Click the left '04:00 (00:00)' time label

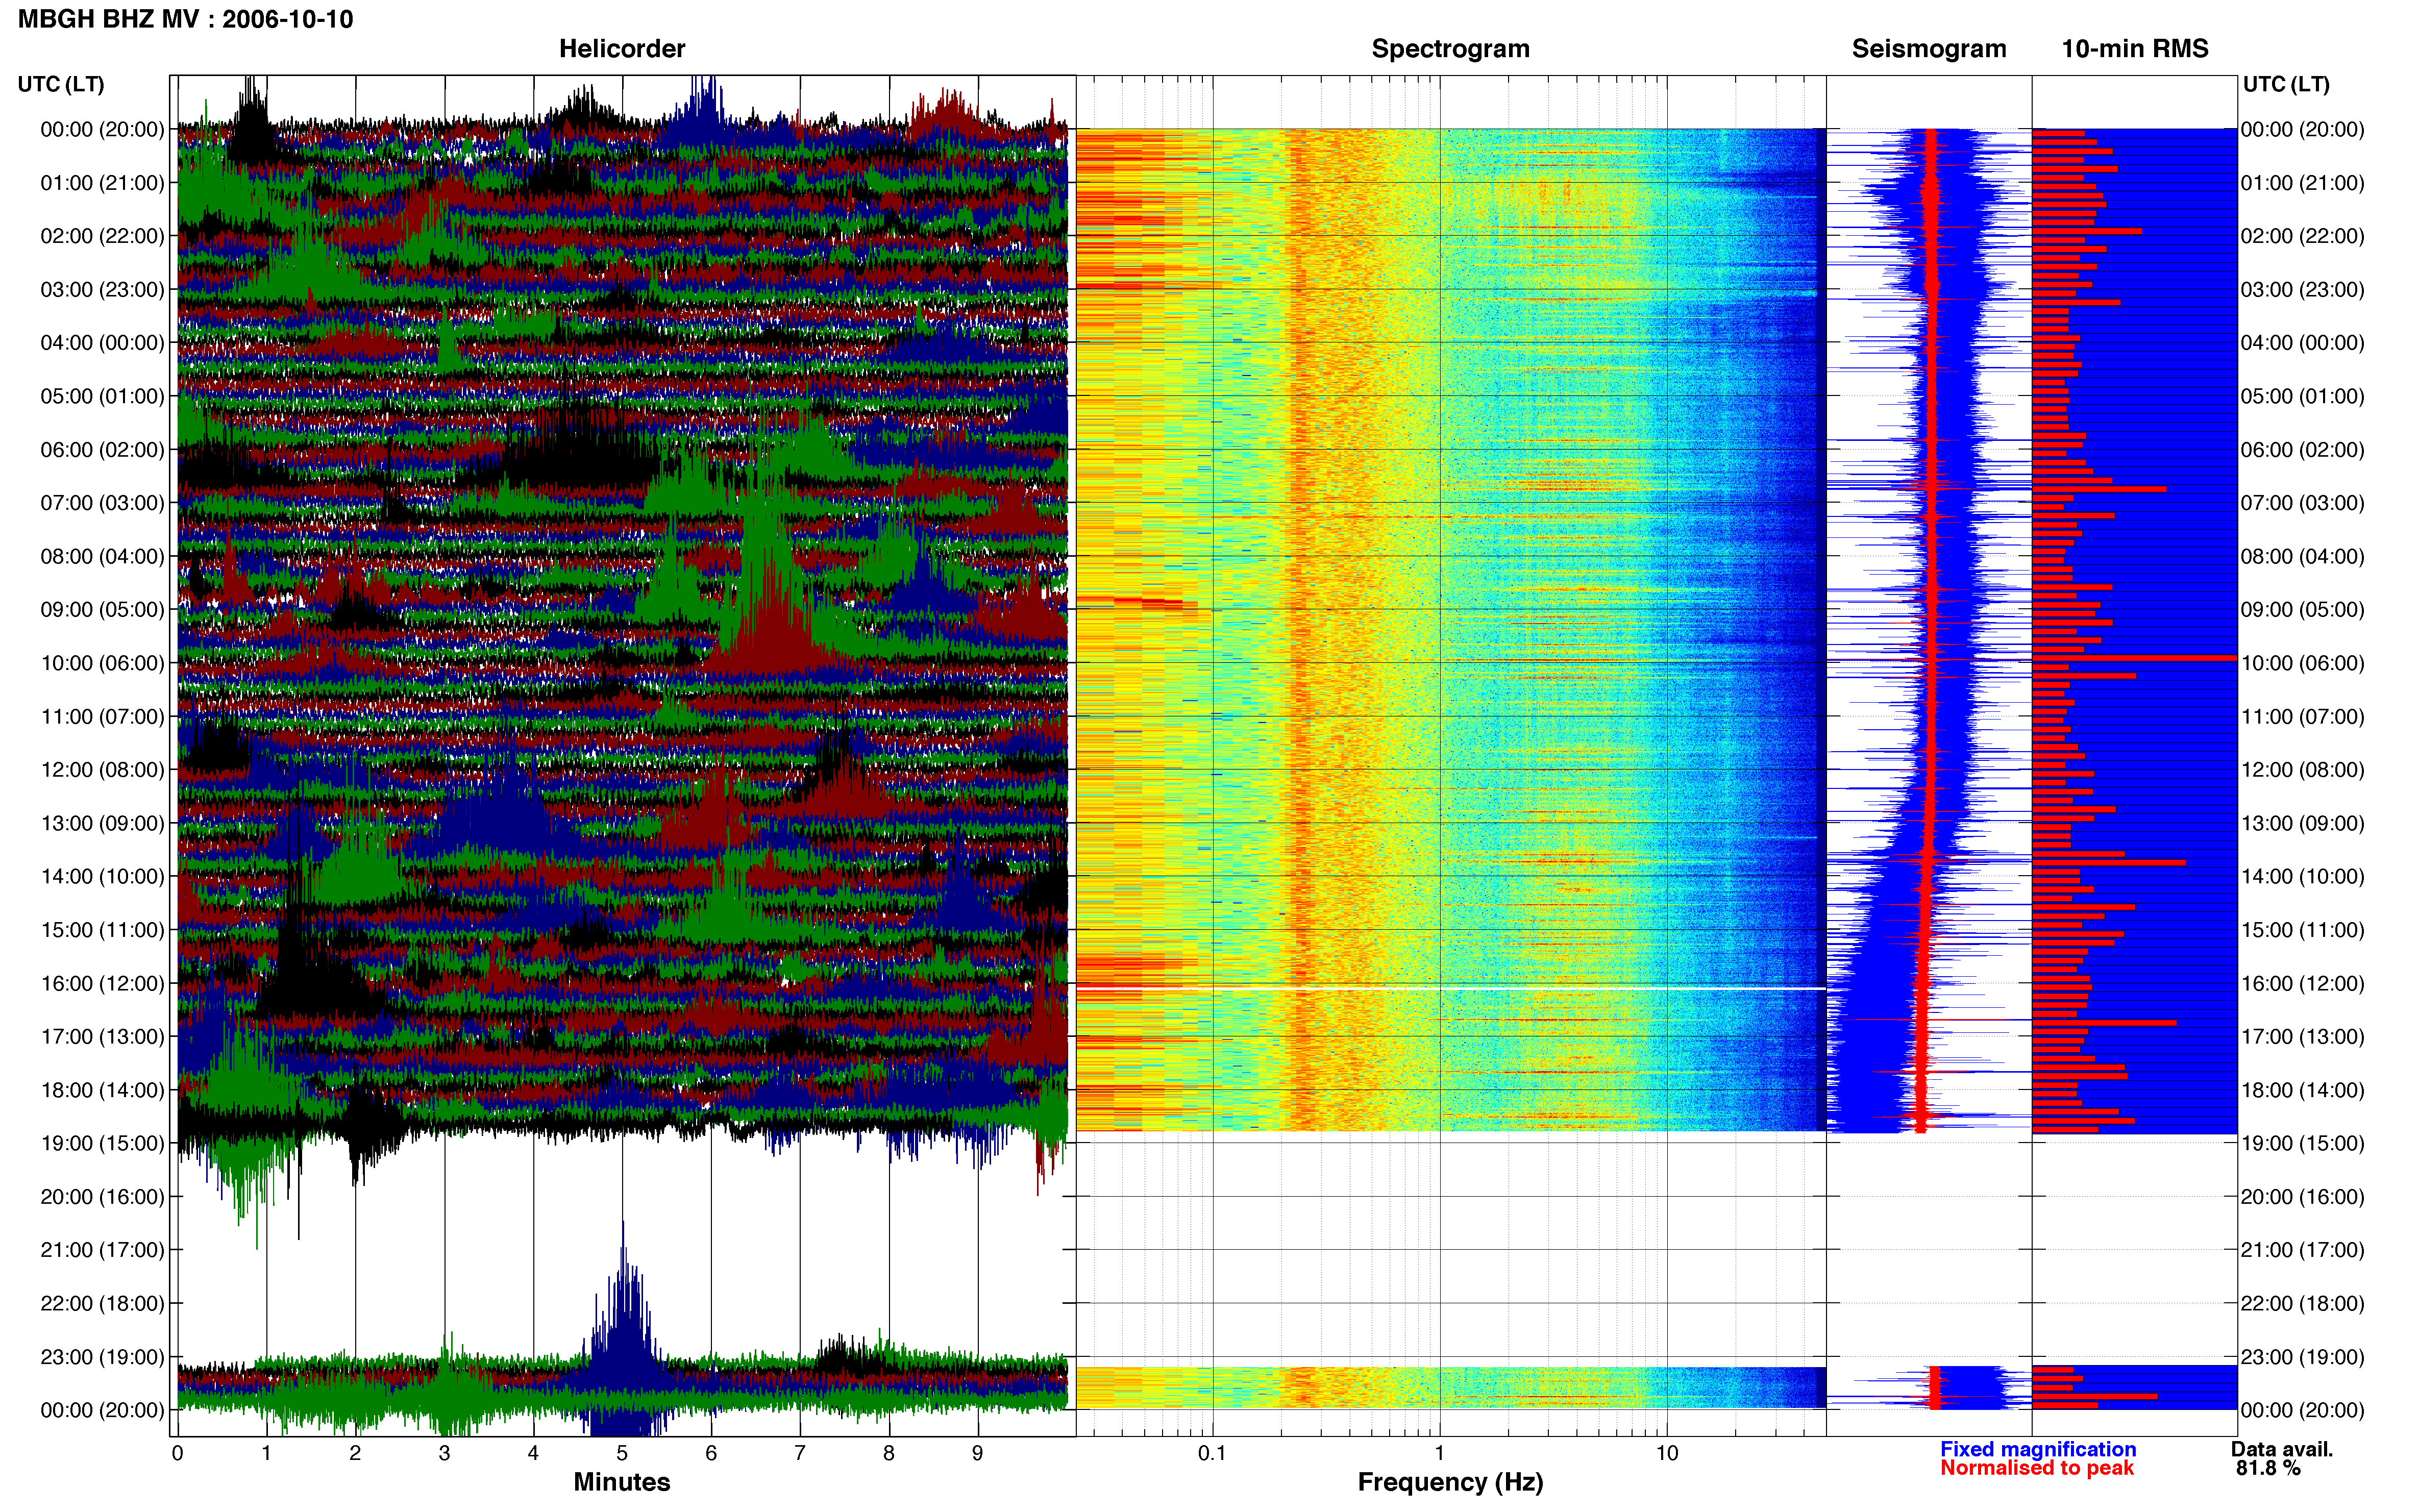coord(102,343)
